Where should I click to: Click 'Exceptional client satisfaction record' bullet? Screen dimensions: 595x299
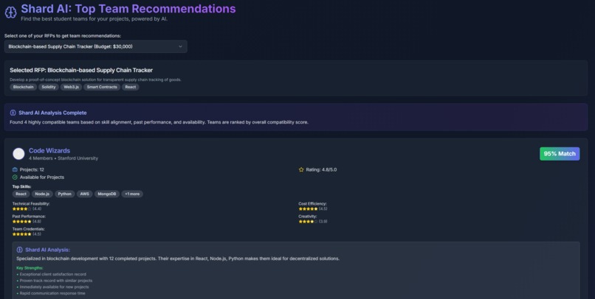52,275
